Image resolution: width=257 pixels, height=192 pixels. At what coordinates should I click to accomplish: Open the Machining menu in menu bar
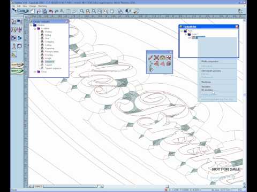point(42,6)
